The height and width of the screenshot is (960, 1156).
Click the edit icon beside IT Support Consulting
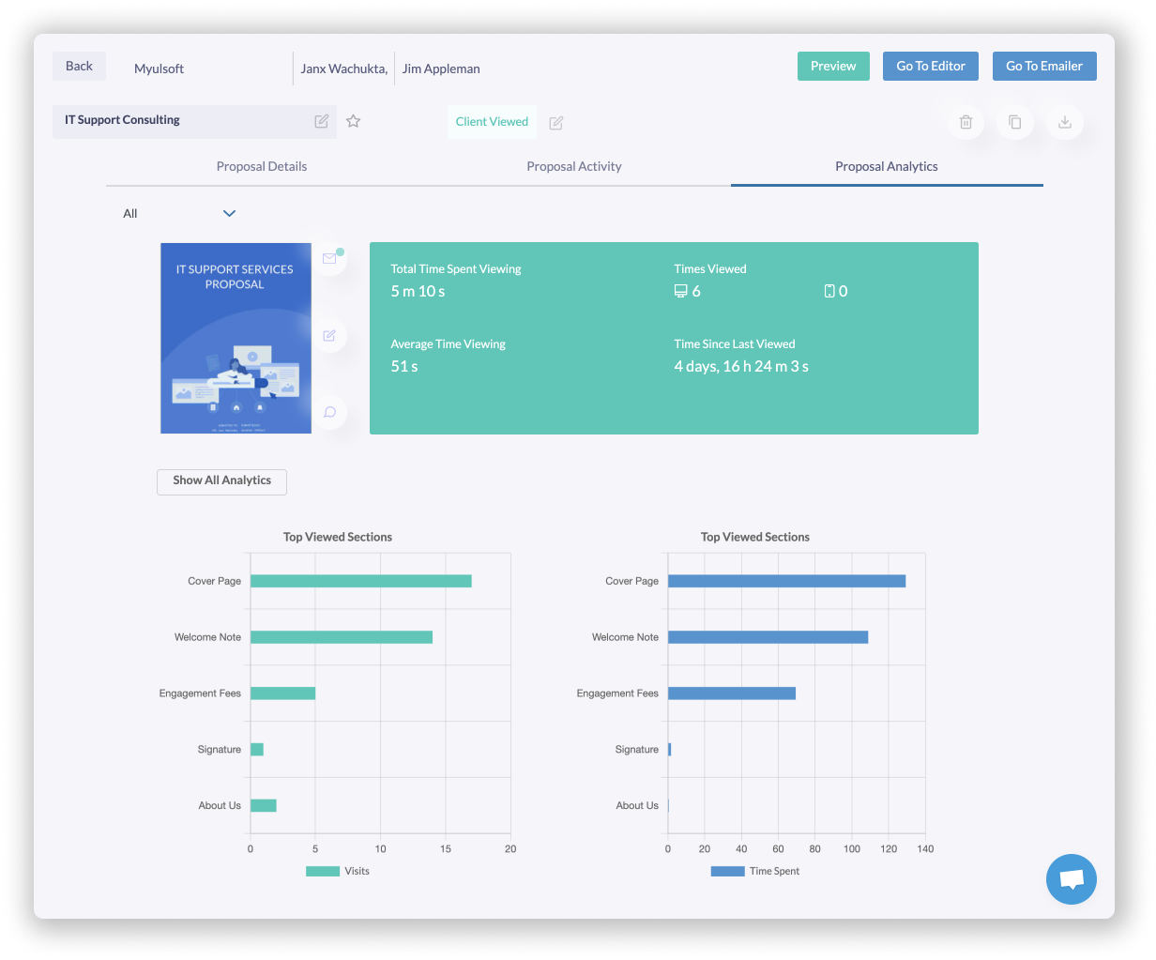[322, 121]
